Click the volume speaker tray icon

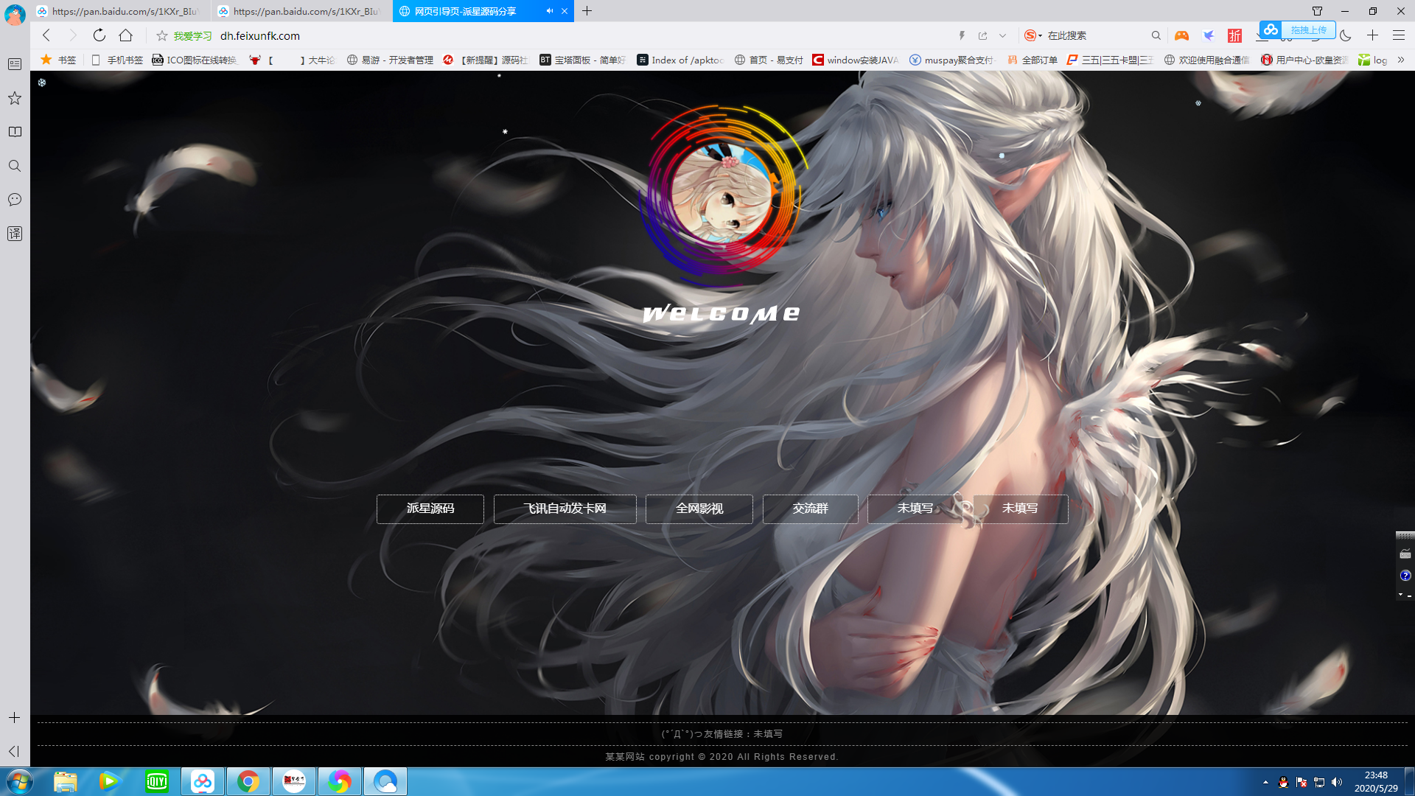[1337, 782]
